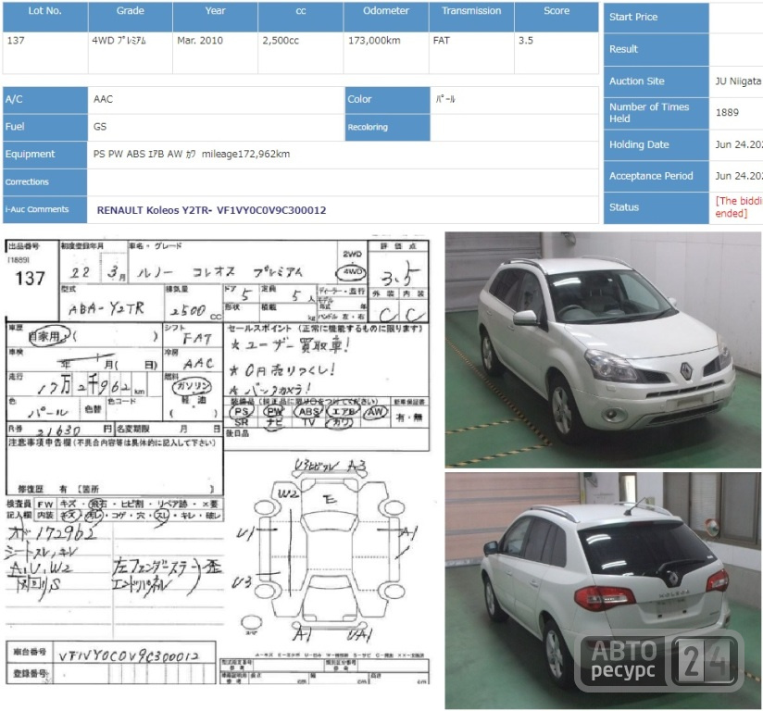
Task: Click the Color label
Action: pos(387,100)
